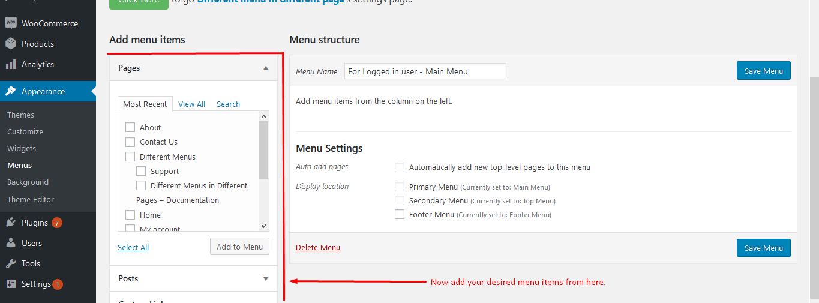Click the Delete Menu link
The height and width of the screenshot is (303, 819).
tap(318, 247)
